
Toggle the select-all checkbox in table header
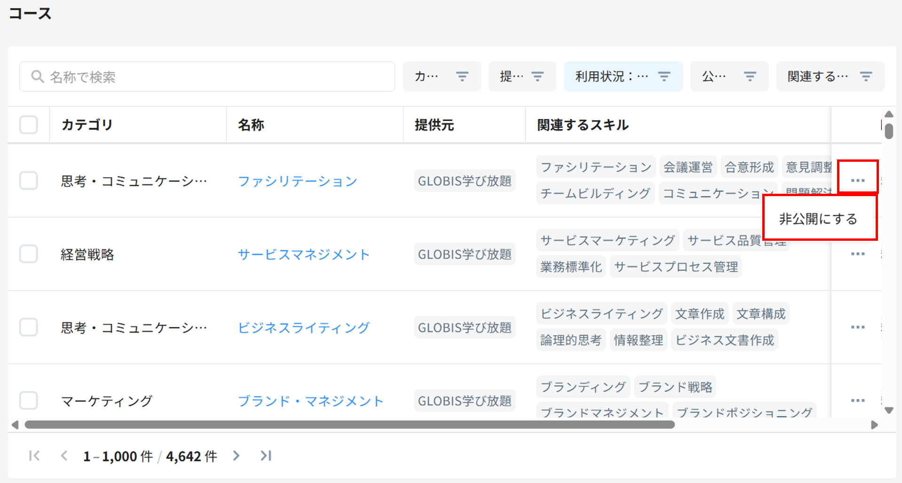[x=29, y=125]
